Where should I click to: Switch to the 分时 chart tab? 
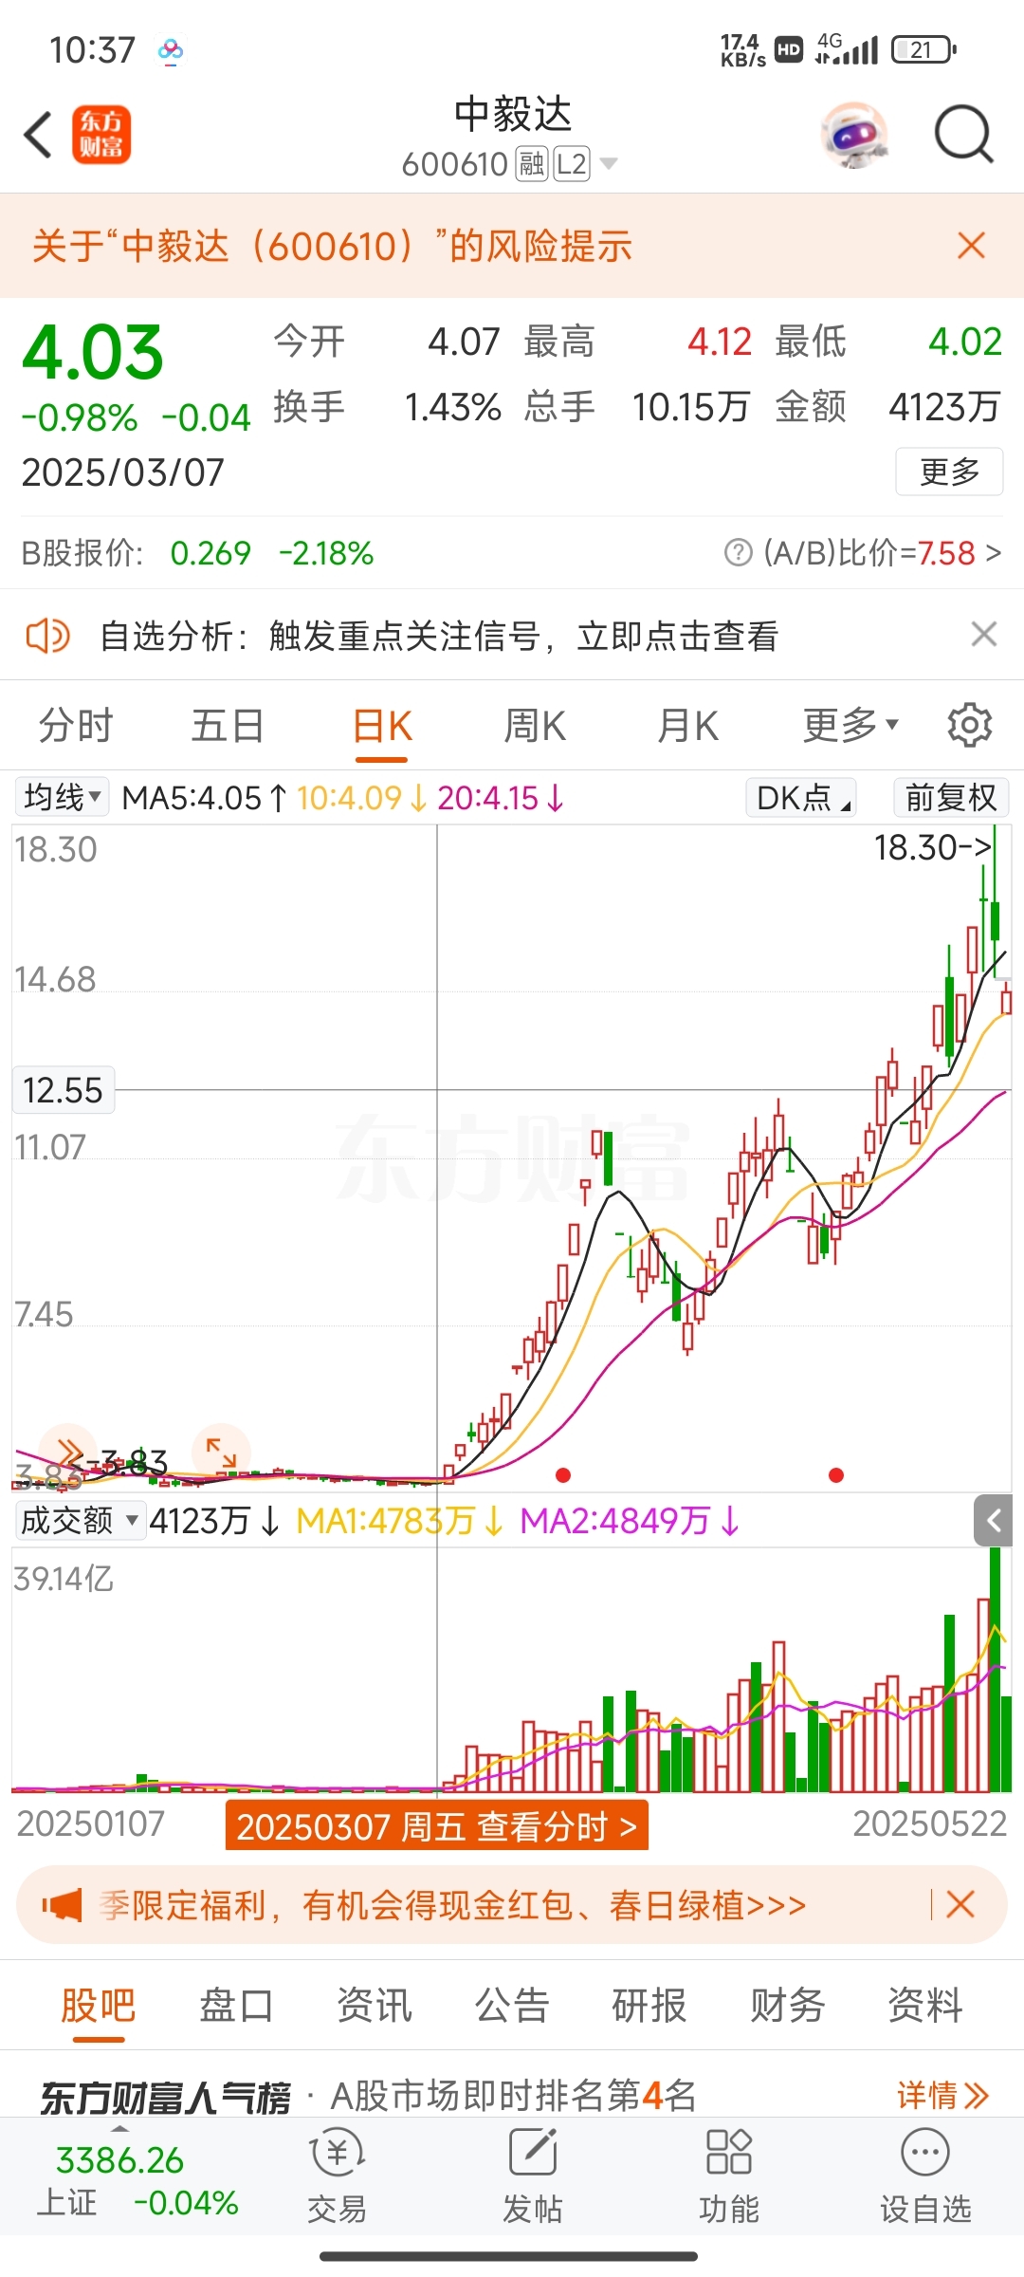76,727
